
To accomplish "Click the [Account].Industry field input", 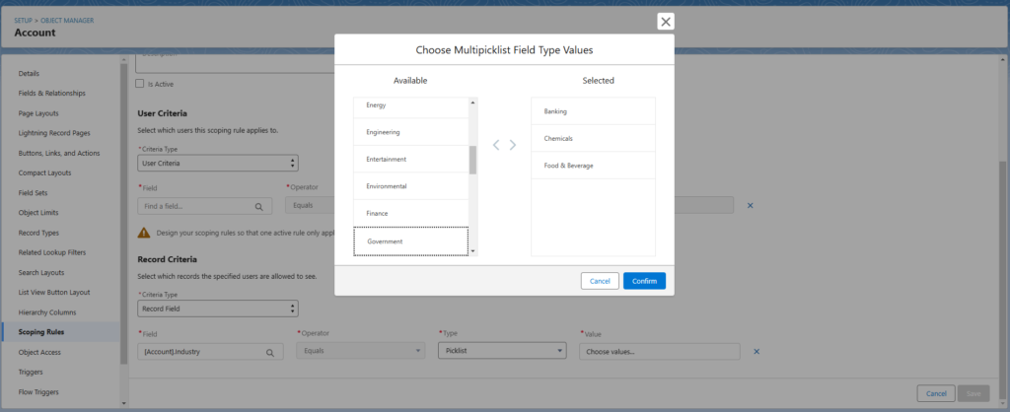I will [x=211, y=352].
